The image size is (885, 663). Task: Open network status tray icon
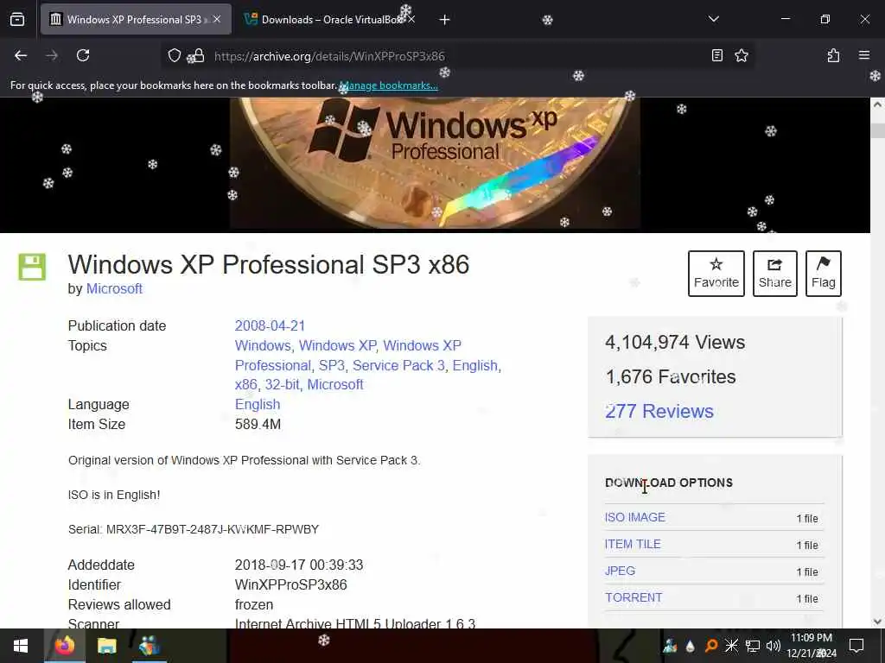coord(753,646)
